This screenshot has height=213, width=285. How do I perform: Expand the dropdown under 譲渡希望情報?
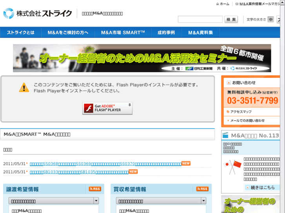tap(54, 201)
